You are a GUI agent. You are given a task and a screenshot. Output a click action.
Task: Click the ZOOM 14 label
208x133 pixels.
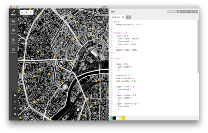tap(26, 16)
